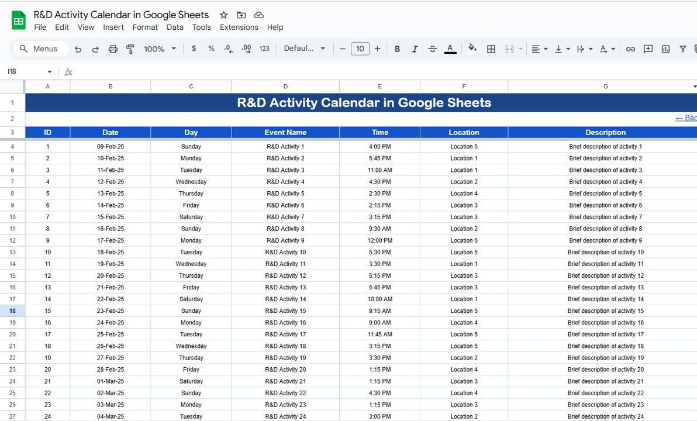Image resolution: width=697 pixels, height=421 pixels.
Task: Create a filter
Action: tap(682, 49)
